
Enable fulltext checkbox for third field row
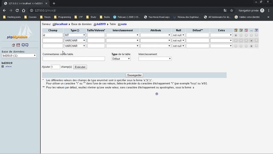point(256,46)
